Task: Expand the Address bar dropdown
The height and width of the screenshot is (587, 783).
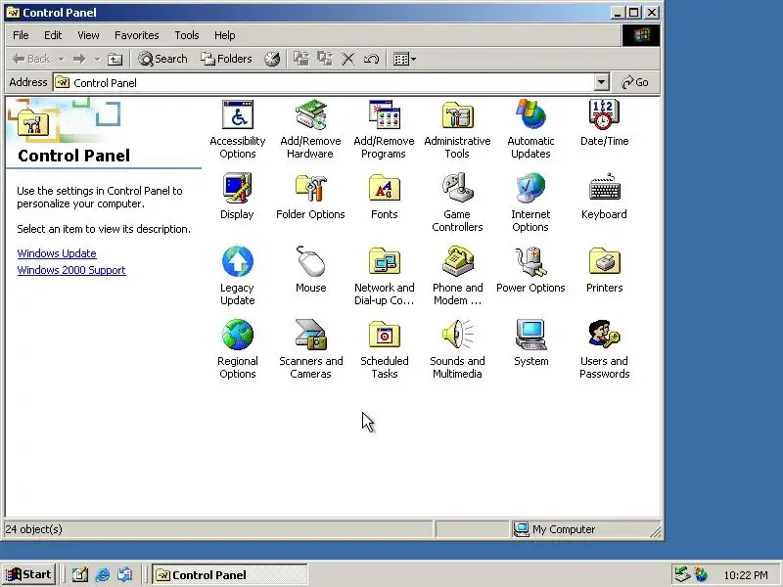Action: (x=602, y=82)
